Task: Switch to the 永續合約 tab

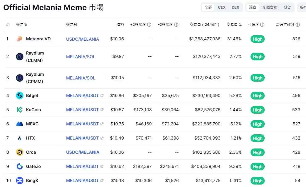Action: tap(270, 7)
